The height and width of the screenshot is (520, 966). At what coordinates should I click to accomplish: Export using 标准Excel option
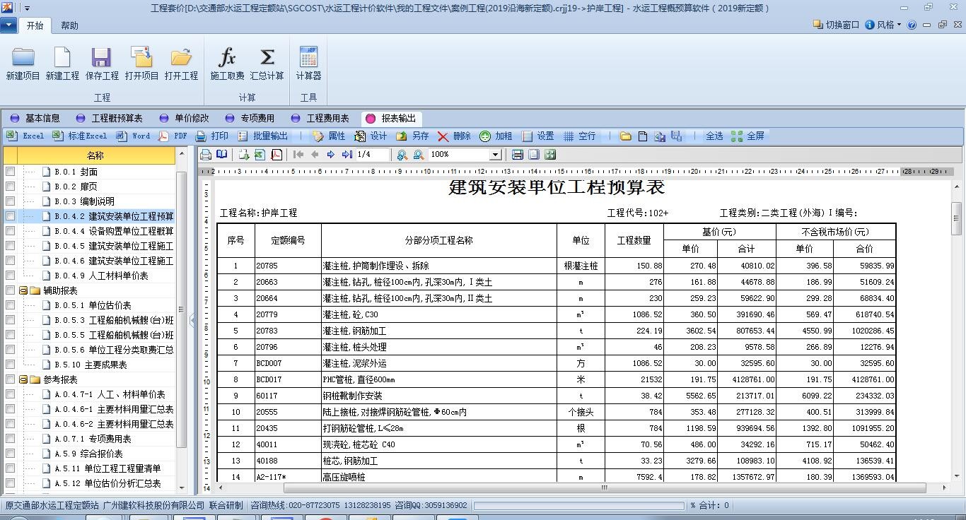coord(79,136)
